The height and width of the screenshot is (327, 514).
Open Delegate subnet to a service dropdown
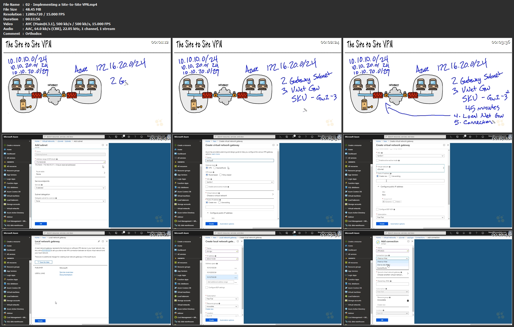point(70,201)
